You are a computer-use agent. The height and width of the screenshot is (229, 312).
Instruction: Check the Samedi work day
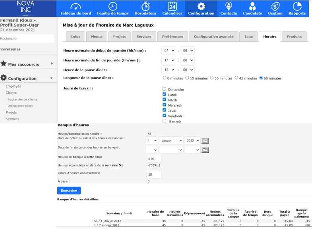165,121
